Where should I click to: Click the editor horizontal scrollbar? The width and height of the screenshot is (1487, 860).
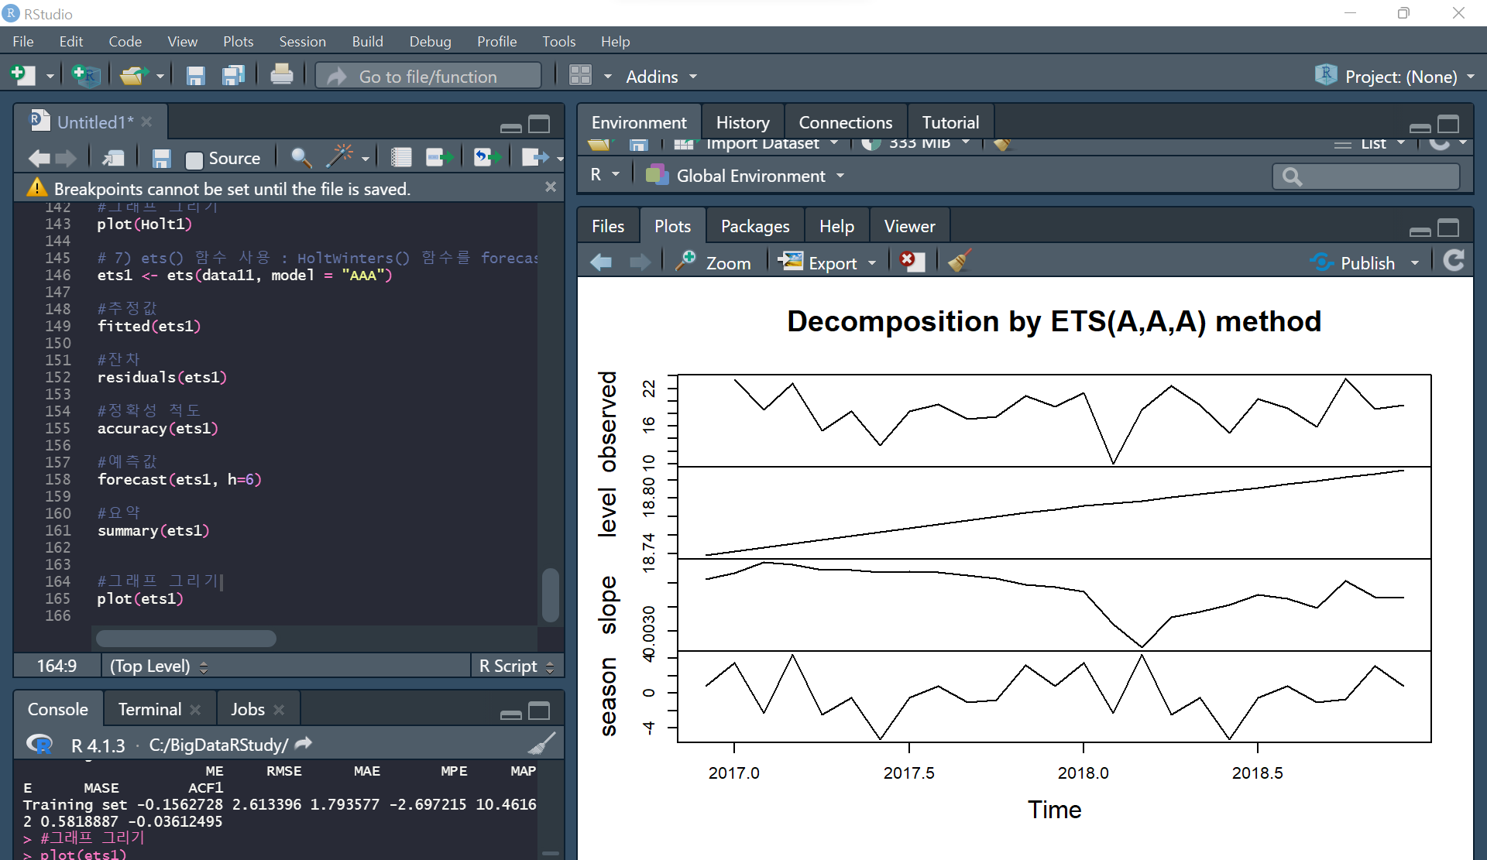pos(186,638)
